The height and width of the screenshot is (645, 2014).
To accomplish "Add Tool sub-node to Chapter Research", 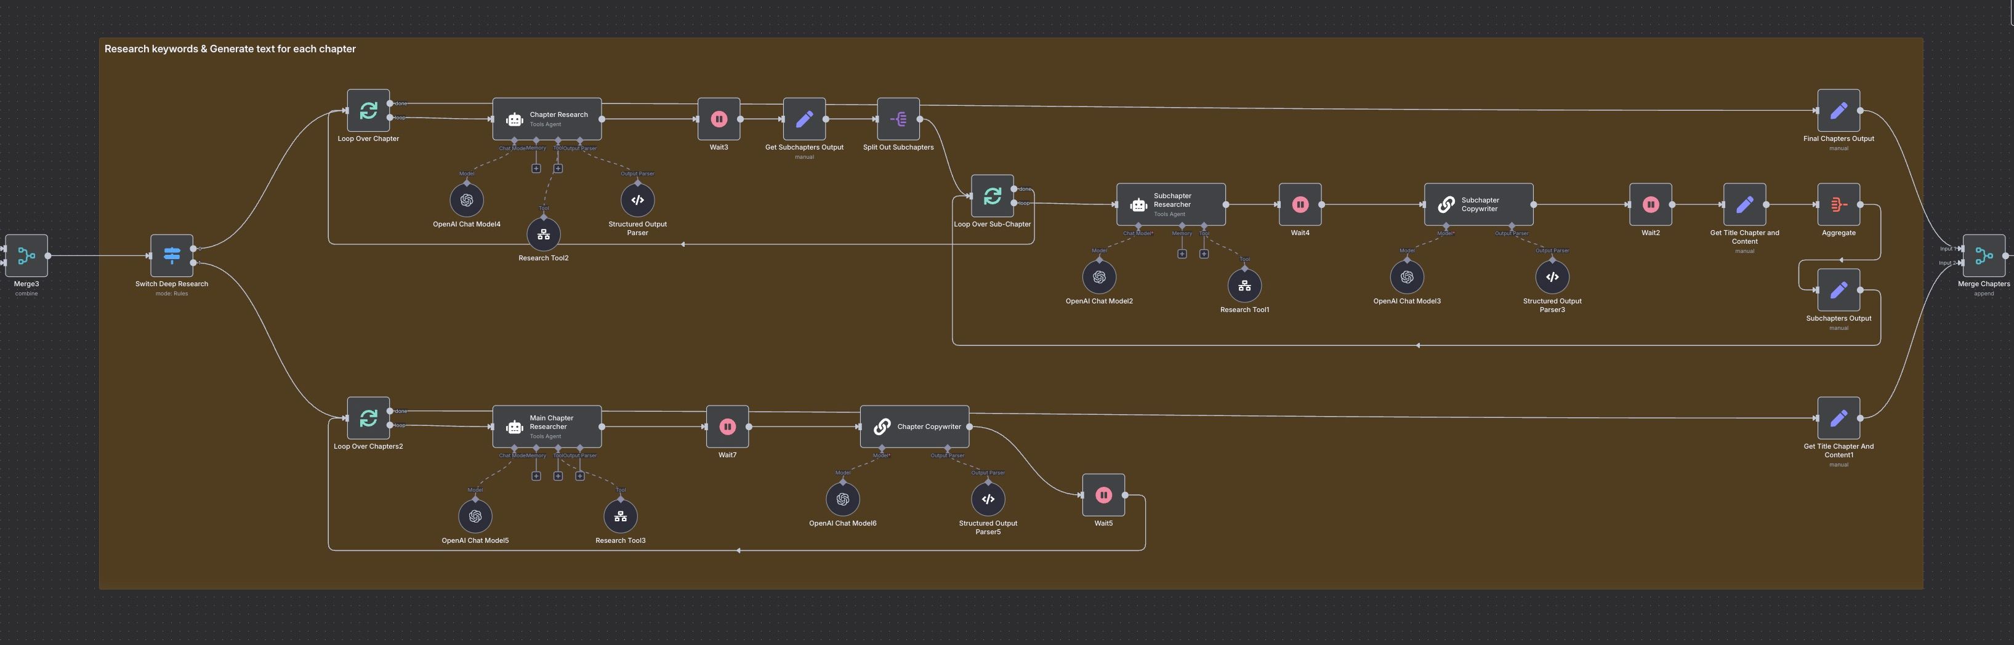I will 558,168.
